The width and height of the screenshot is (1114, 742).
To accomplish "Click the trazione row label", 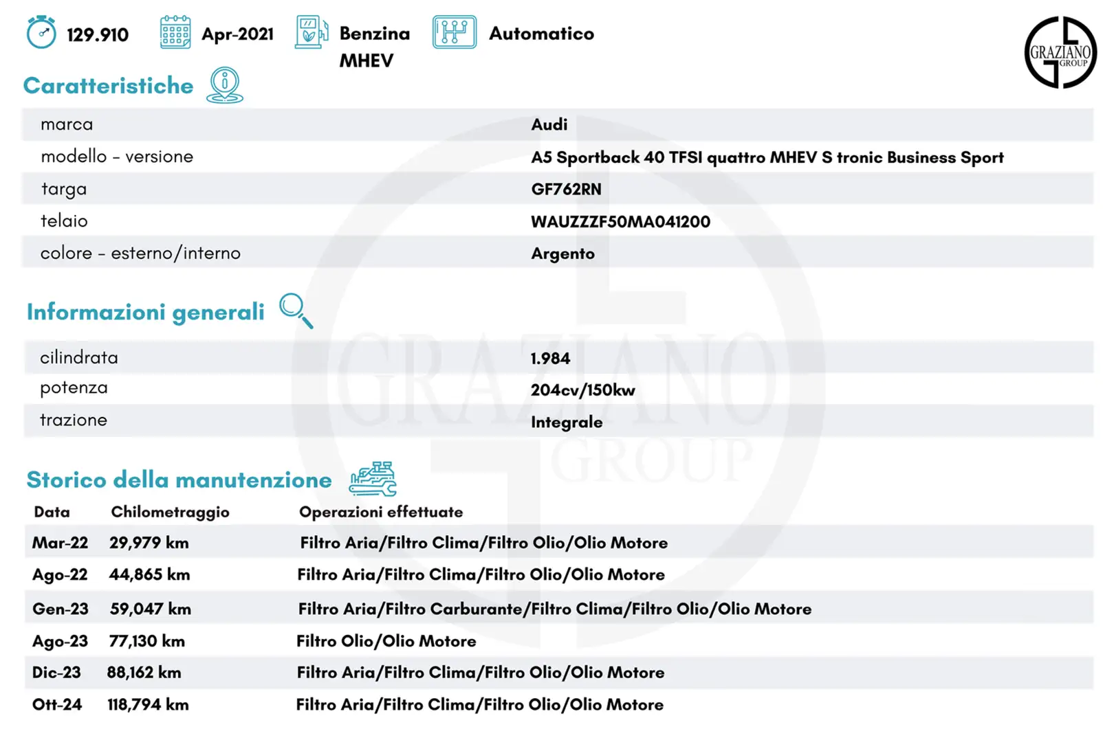I will (74, 420).
